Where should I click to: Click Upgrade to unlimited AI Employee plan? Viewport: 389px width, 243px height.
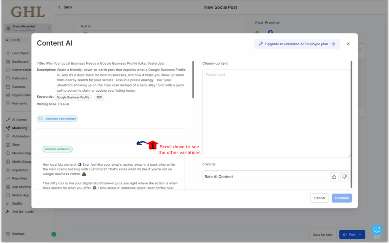coord(297,44)
